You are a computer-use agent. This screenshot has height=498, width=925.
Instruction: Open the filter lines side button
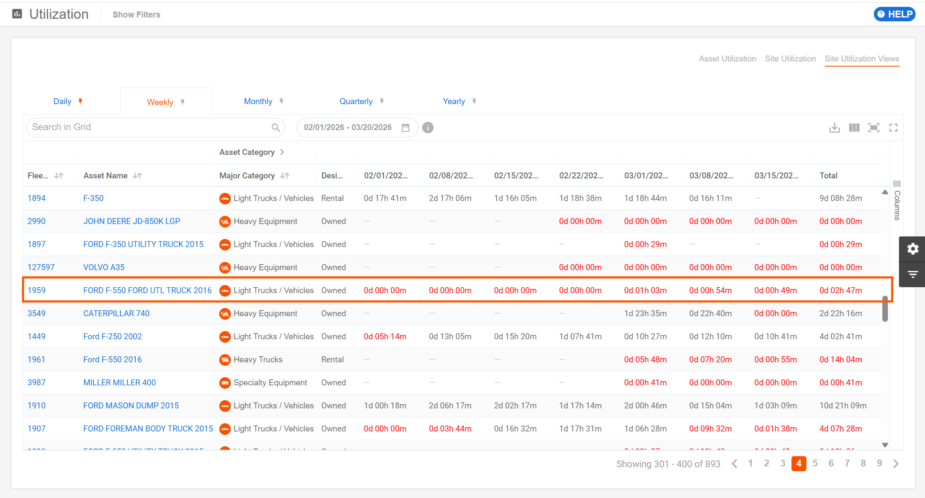coord(913,274)
